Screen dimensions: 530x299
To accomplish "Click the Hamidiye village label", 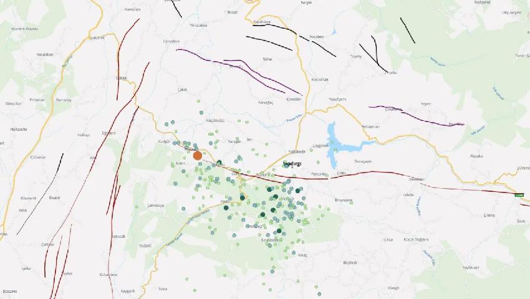I will 132,9.
